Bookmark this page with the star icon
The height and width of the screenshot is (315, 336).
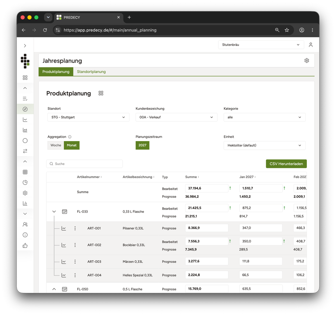pyautogui.click(x=287, y=30)
